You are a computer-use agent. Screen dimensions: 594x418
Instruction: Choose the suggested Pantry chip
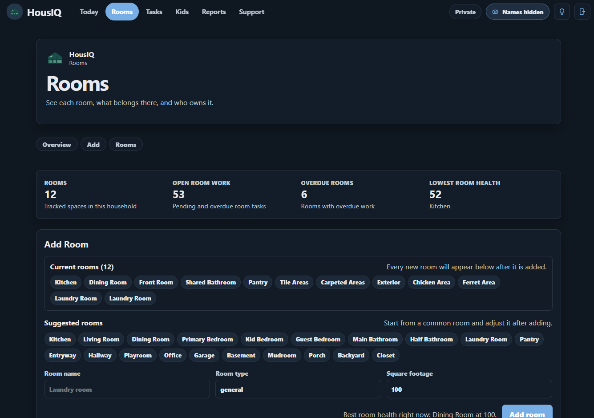[x=529, y=339]
